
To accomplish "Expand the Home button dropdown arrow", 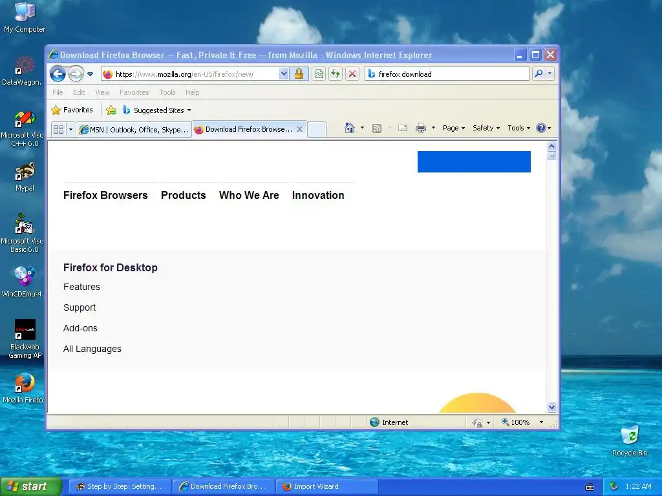I will click(x=362, y=128).
